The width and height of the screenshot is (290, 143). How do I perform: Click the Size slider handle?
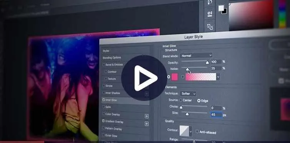coord(187,114)
